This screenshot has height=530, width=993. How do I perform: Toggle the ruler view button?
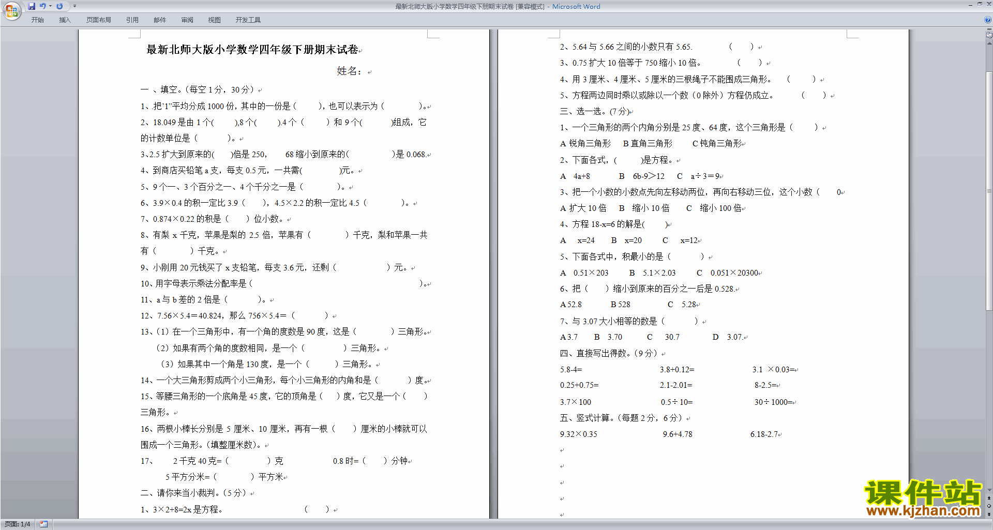click(x=989, y=35)
